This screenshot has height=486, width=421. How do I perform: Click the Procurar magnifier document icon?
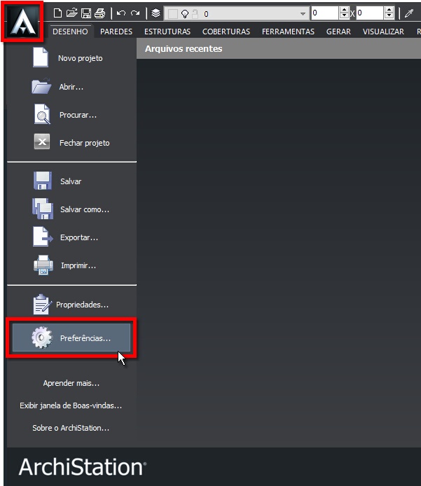(42, 114)
